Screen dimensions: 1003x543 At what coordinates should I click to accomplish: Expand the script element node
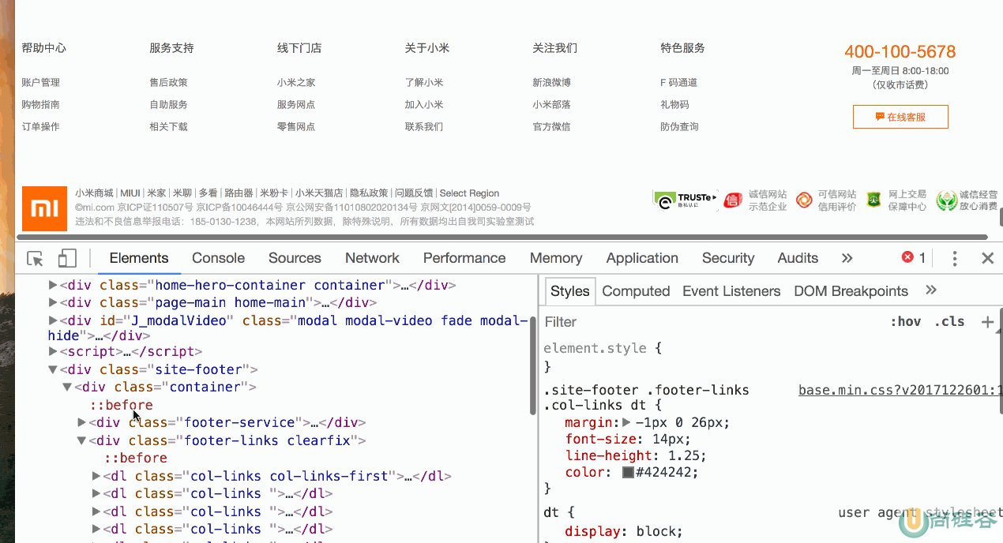[53, 351]
